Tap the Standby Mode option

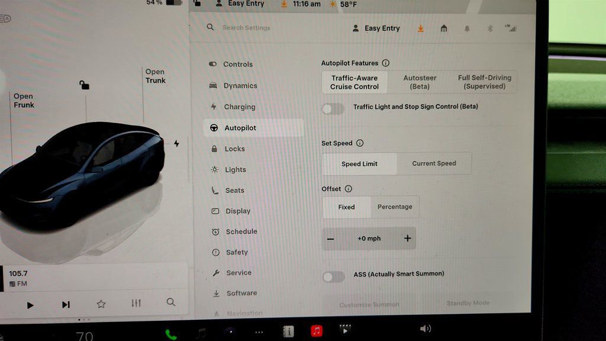(x=468, y=303)
